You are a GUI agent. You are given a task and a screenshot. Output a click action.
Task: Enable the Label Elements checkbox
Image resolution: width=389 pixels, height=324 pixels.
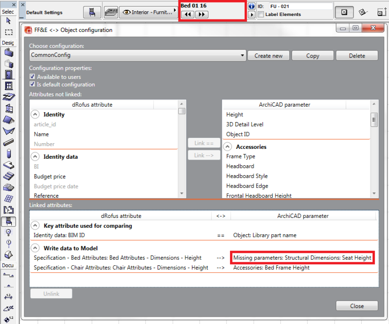point(261,14)
